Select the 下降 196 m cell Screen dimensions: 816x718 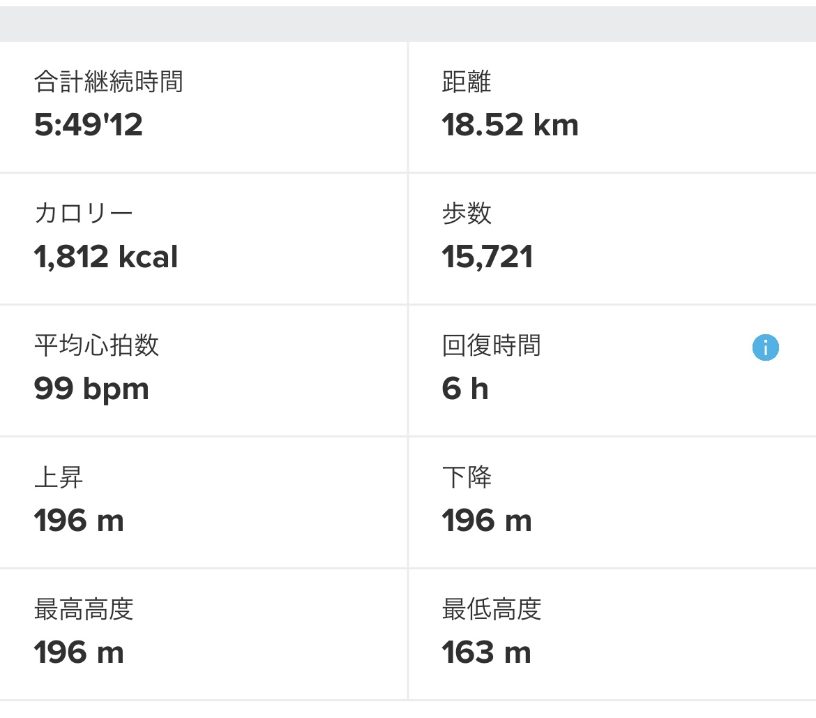pyautogui.click(x=612, y=502)
